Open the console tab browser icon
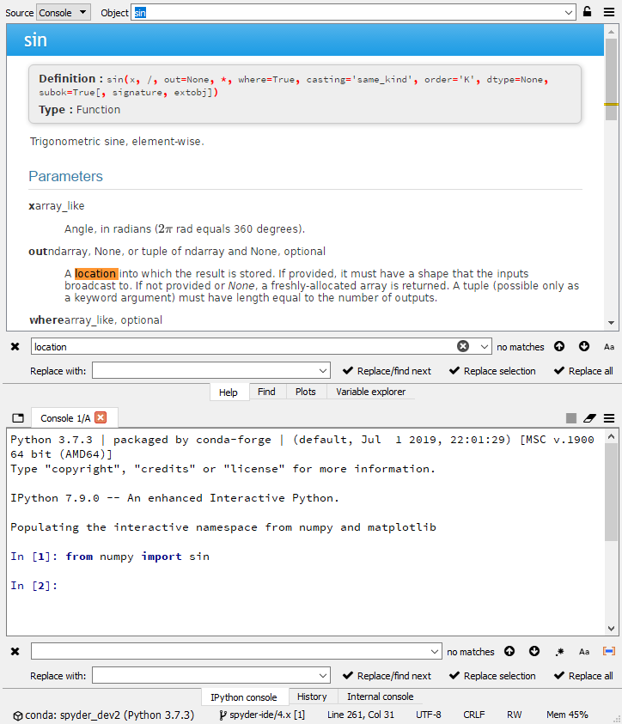622x724 pixels. (18, 418)
